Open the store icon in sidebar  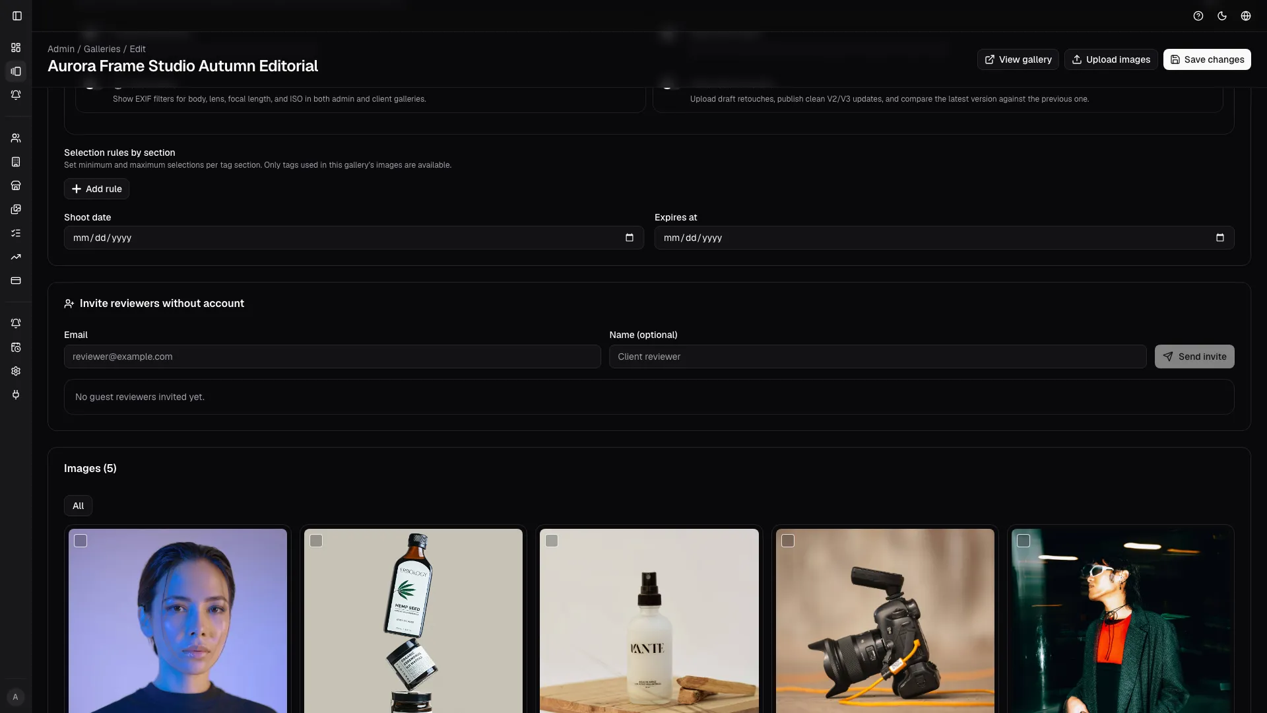[16, 186]
